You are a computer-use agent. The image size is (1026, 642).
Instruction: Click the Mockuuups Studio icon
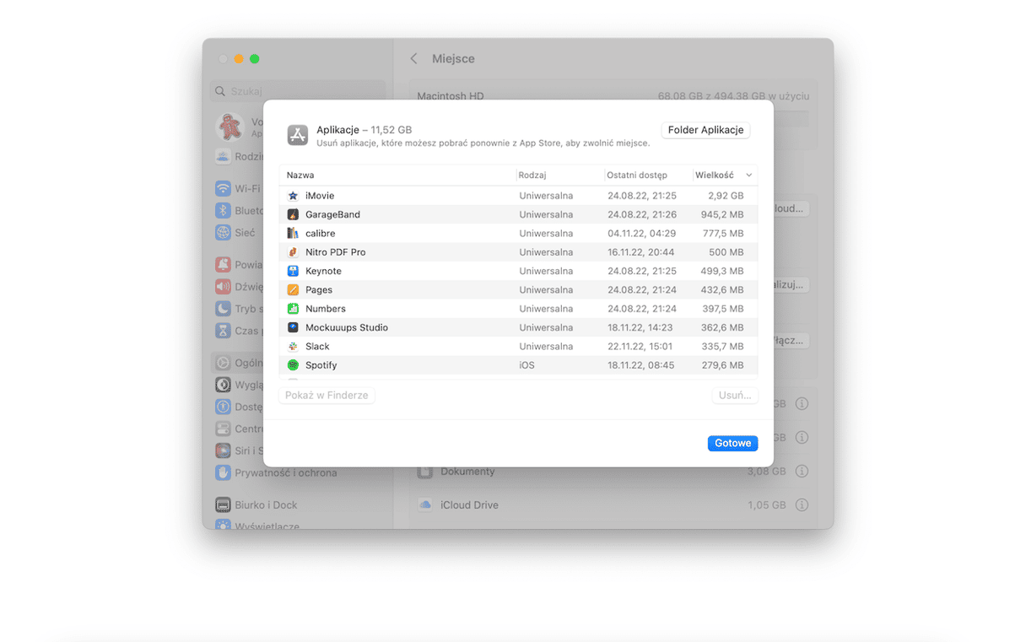[x=293, y=327]
